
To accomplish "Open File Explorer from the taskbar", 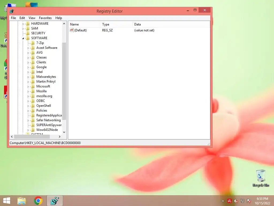I will point(22,201).
